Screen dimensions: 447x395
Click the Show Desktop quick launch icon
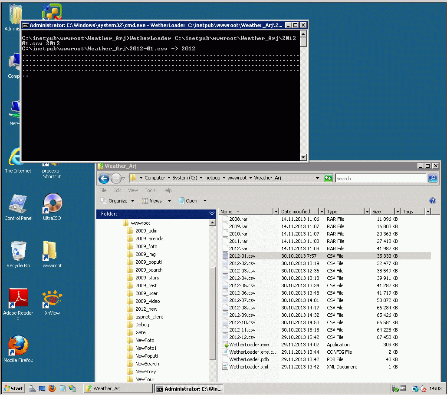[42, 388]
